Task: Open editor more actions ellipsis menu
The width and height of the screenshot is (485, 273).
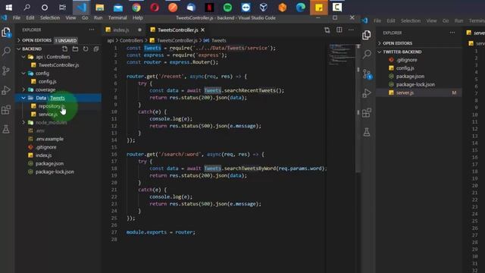Action: [351, 30]
